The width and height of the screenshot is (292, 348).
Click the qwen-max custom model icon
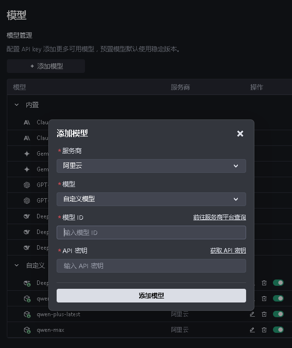[x=27, y=330]
